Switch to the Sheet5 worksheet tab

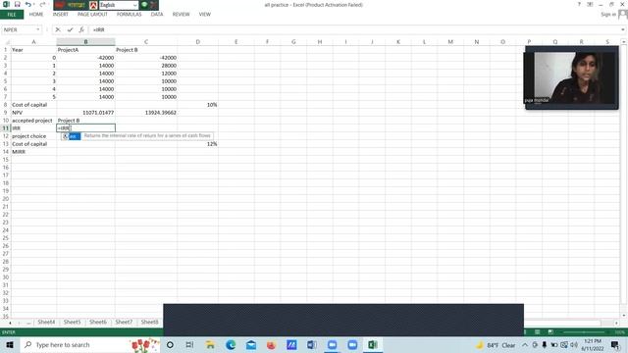(x=72, y=322)
